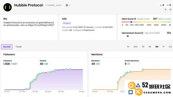Viewport: 173px width, 97px height.
Task: Click the Top 74 of 5493 text
Action: [152, 33]
